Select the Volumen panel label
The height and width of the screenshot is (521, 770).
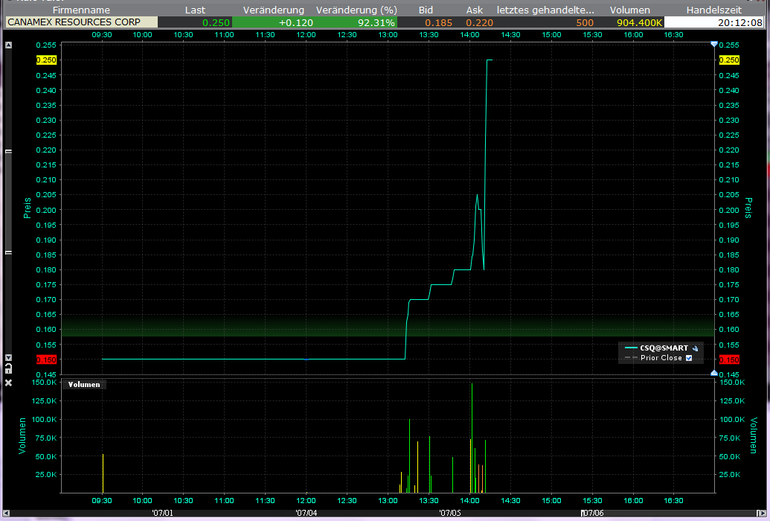pos(84,385)
